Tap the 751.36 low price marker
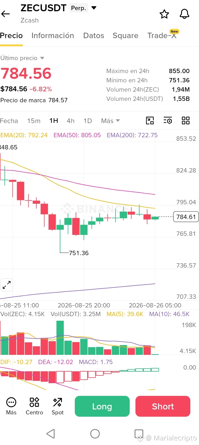Image resolution: width=199 pixels, height=445 pixels. tap(79, 253)
